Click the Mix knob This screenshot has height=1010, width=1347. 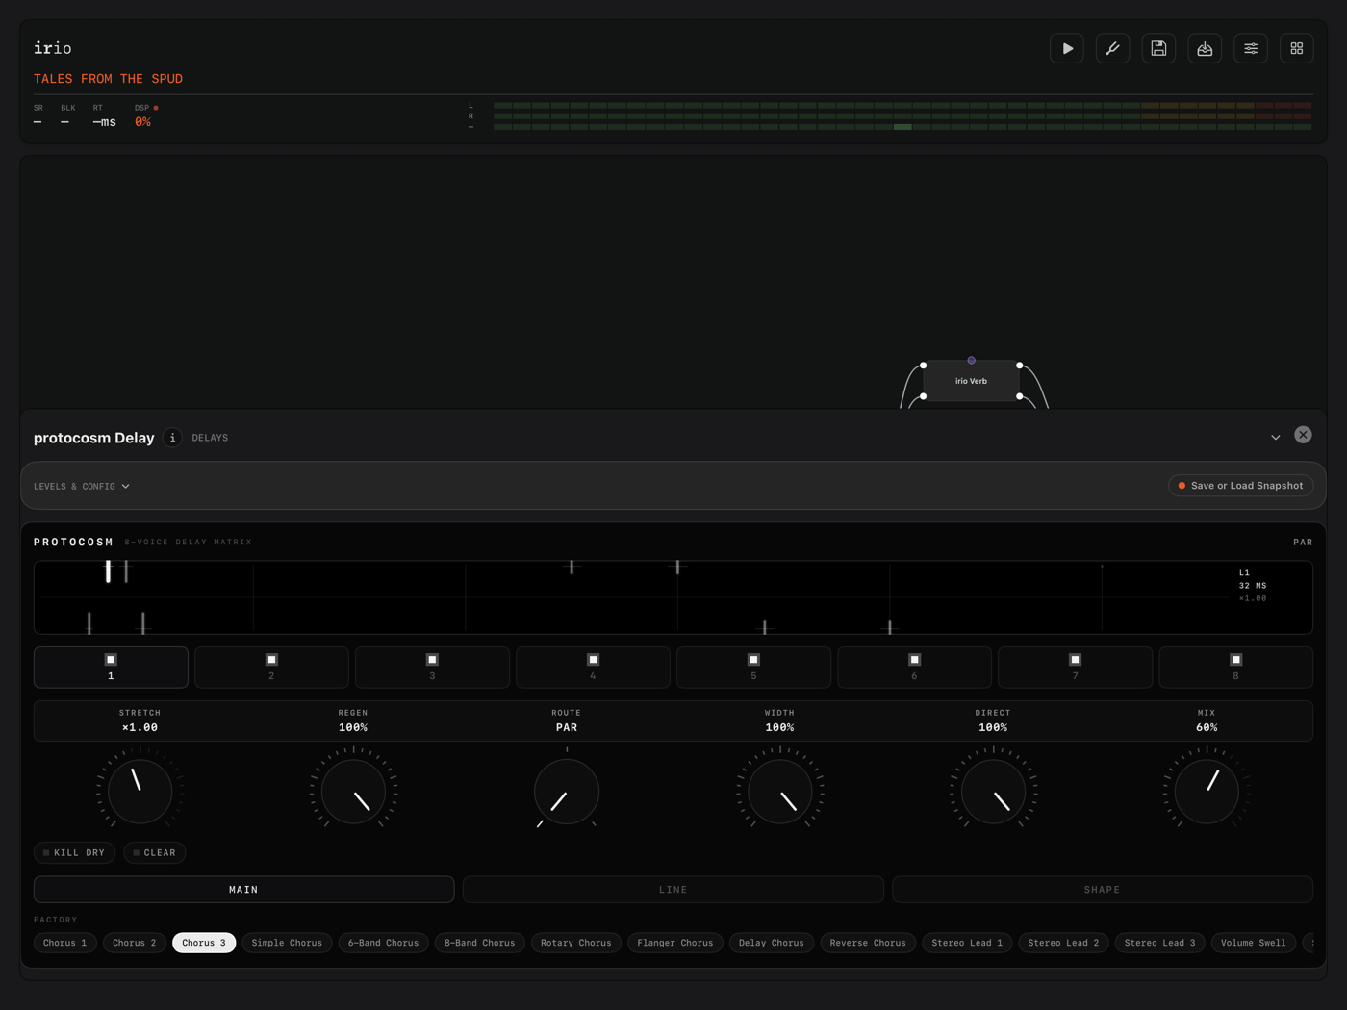click(x=1207, y=791)
